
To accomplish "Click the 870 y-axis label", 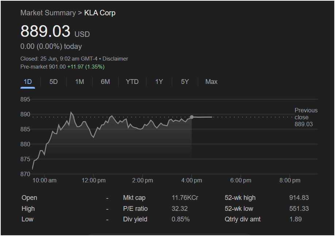I will (25, 174).
